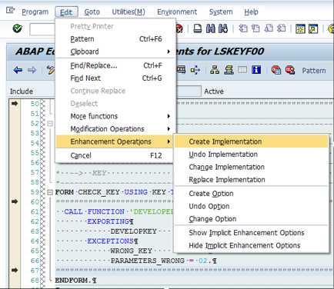Select Change Implementation in submenu
The width and height of the screenshot is (334, 289).
point(251,167)
